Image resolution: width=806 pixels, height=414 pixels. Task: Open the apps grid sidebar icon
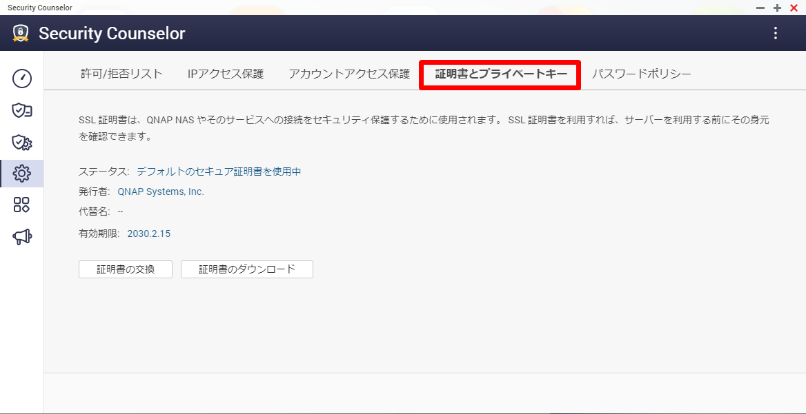[21, 205]
